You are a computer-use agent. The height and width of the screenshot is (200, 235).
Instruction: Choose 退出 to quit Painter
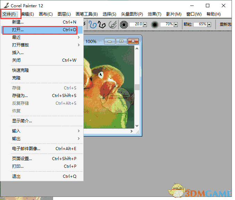tap(42, 176)
